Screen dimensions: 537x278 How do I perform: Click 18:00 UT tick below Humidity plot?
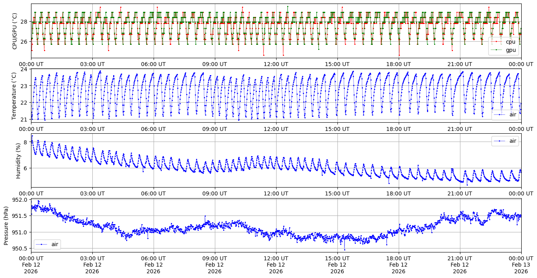click(x=398, y=193)
